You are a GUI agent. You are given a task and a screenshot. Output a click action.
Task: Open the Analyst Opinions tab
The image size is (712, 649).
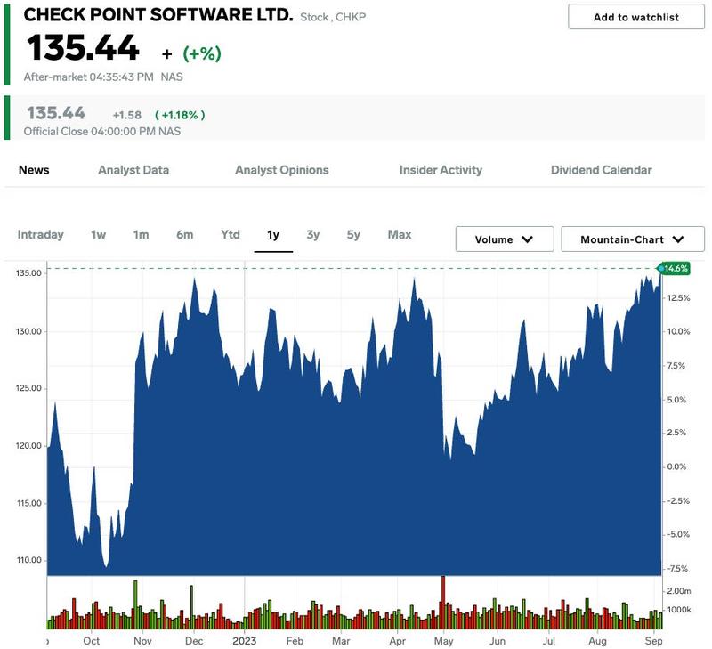pyautogui.click(x=281, y=170)
